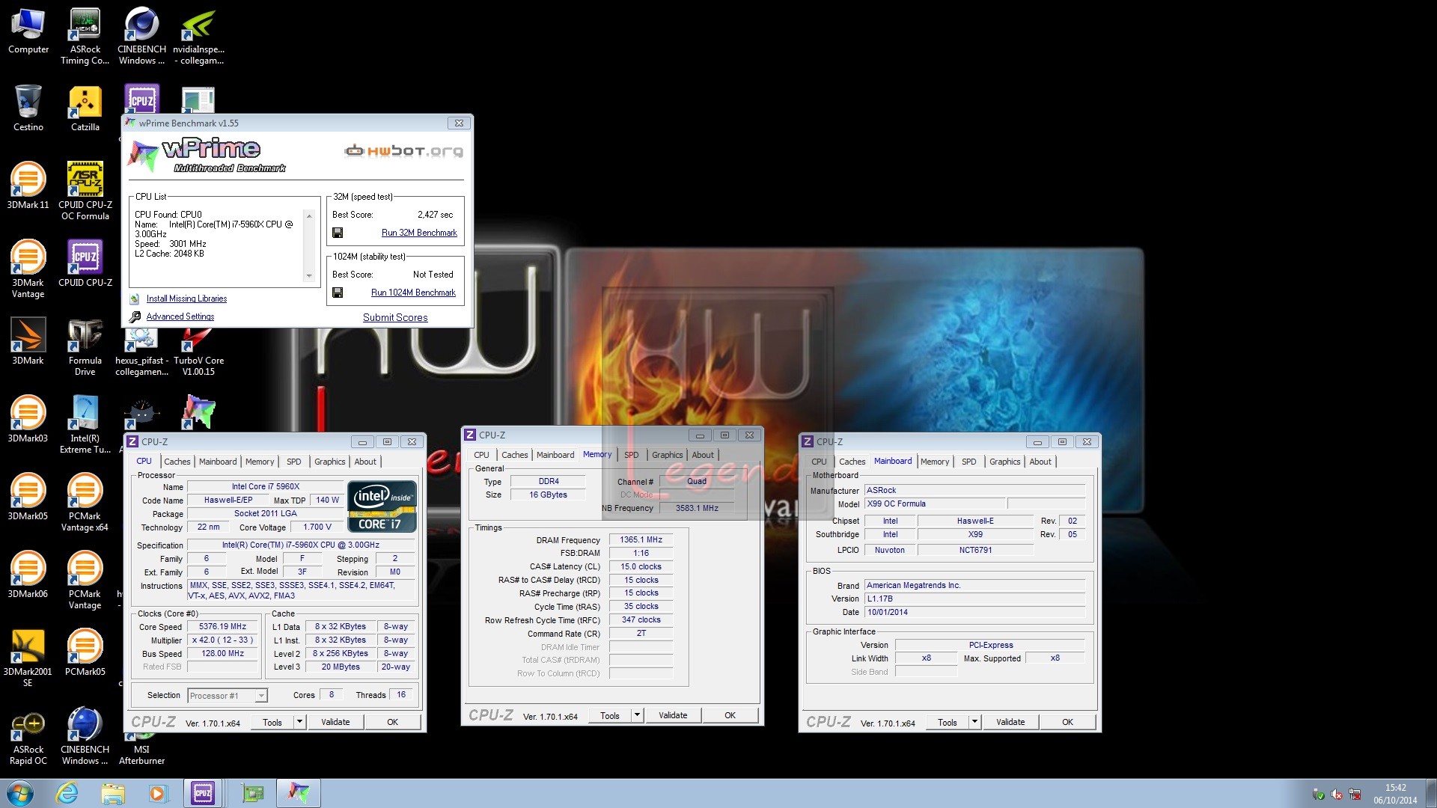
Task: Open Mainboard tab in CPU-Z CPU window
Action: 218,462
